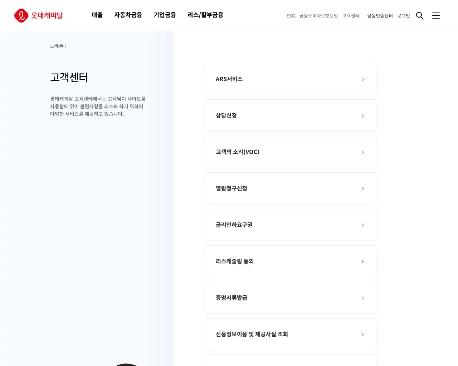Expand the 금리인하요구권 chevron arrow
This screenshot has width=458, height=366.
(x=363, y=225)
